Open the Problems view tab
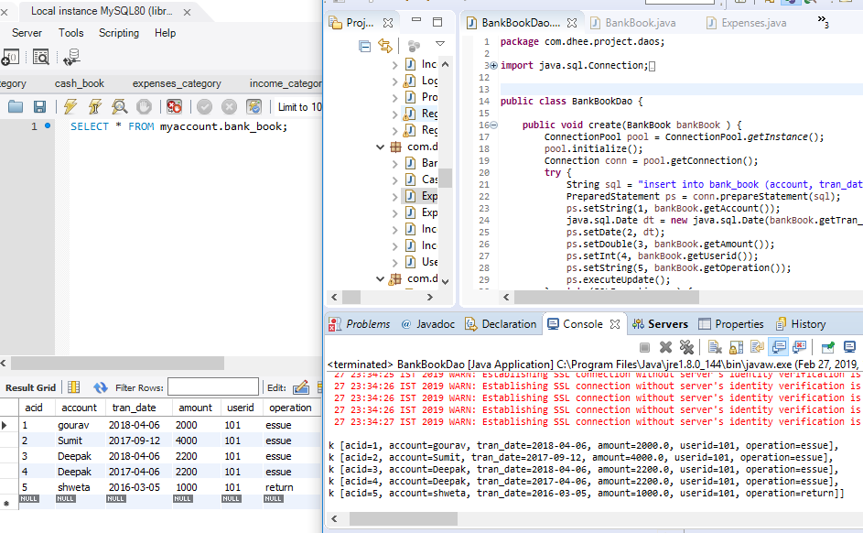 tap(360, 324)
